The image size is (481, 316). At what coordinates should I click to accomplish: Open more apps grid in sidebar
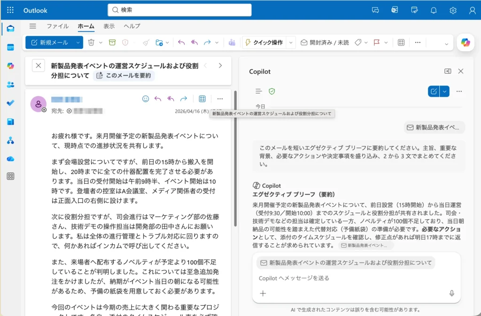(x=10, y=176)
